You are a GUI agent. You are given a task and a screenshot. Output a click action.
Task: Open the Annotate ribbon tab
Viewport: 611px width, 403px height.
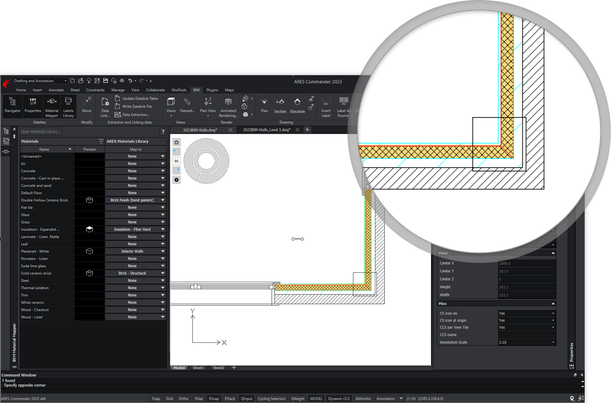(56, 90)
